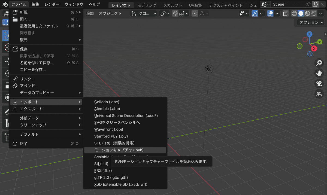The image size is (327, 195).
Task: Open object type visibility eye dropdown
Action: click(244, 13)
